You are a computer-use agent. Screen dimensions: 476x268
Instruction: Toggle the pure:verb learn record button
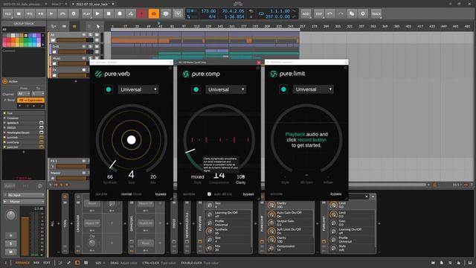tap(109, 89)
